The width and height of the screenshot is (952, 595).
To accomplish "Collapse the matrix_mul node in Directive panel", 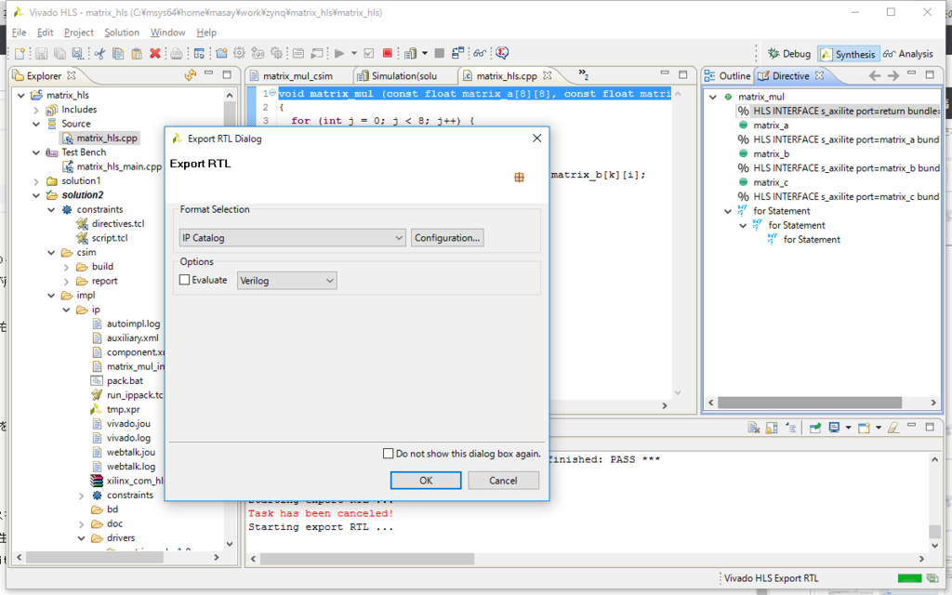I will coord(713,97).
